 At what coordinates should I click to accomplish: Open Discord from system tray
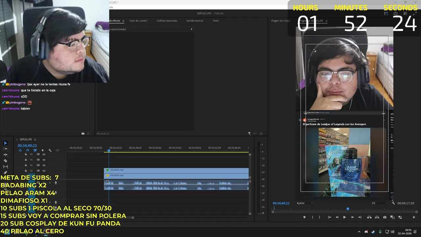coord(366,232)
